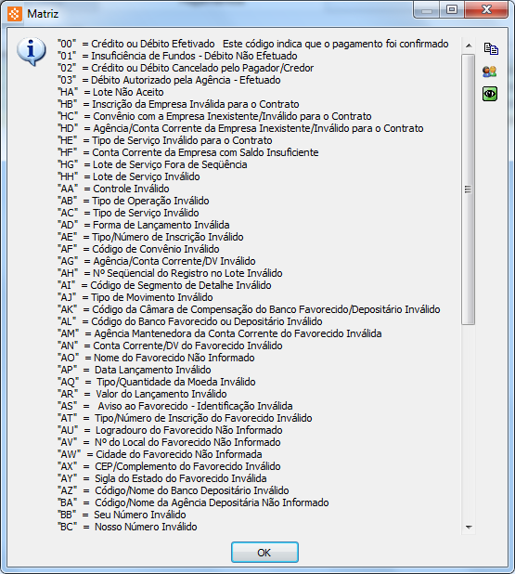Click the scrollbar down arrow
Viewport: 515px width, 574px height.
pos(469,528)
